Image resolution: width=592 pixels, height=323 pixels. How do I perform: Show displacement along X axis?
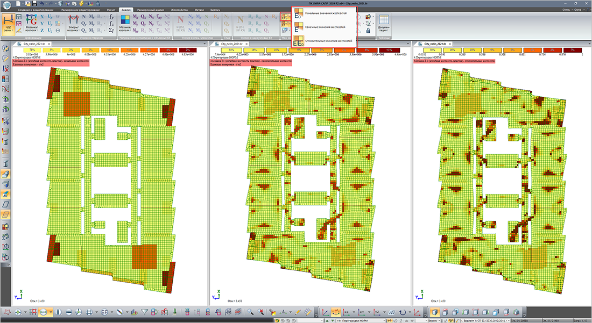coord(42,17)
